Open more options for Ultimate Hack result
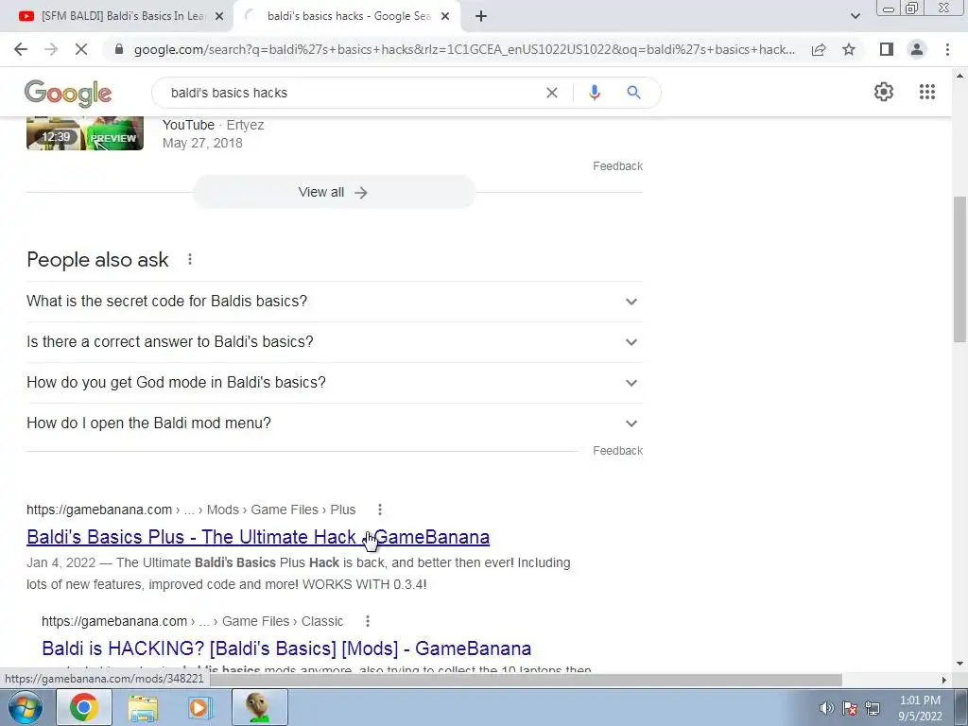 pyautogui.click(x=380, y=510)
